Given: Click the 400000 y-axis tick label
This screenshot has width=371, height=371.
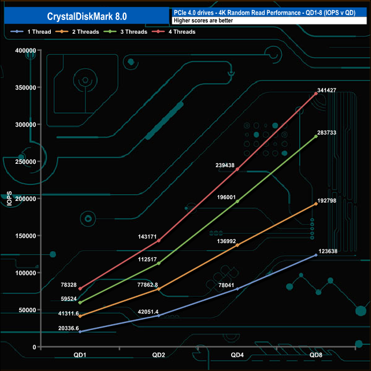Looking at the screenshot, I should point(26,50).
